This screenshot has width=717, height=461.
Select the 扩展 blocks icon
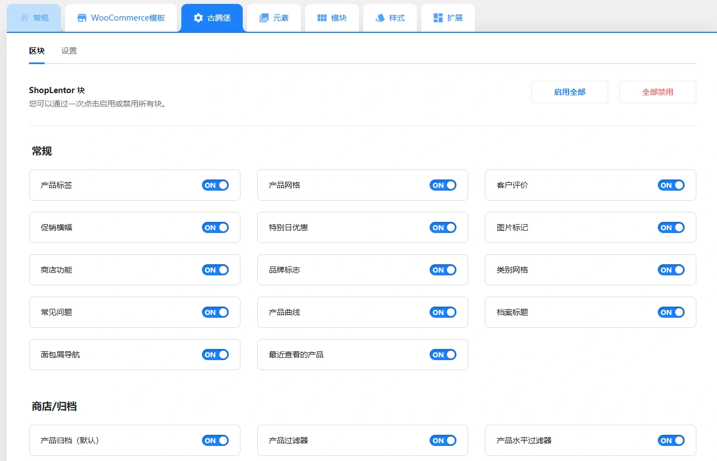437,17
